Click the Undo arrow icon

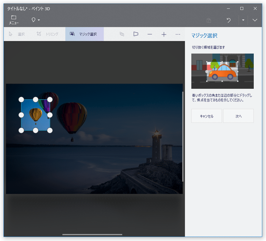click(x=228, y=20)
